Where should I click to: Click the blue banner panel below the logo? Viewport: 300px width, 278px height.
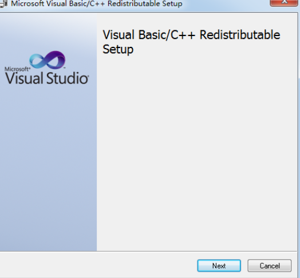coord(48,166)
